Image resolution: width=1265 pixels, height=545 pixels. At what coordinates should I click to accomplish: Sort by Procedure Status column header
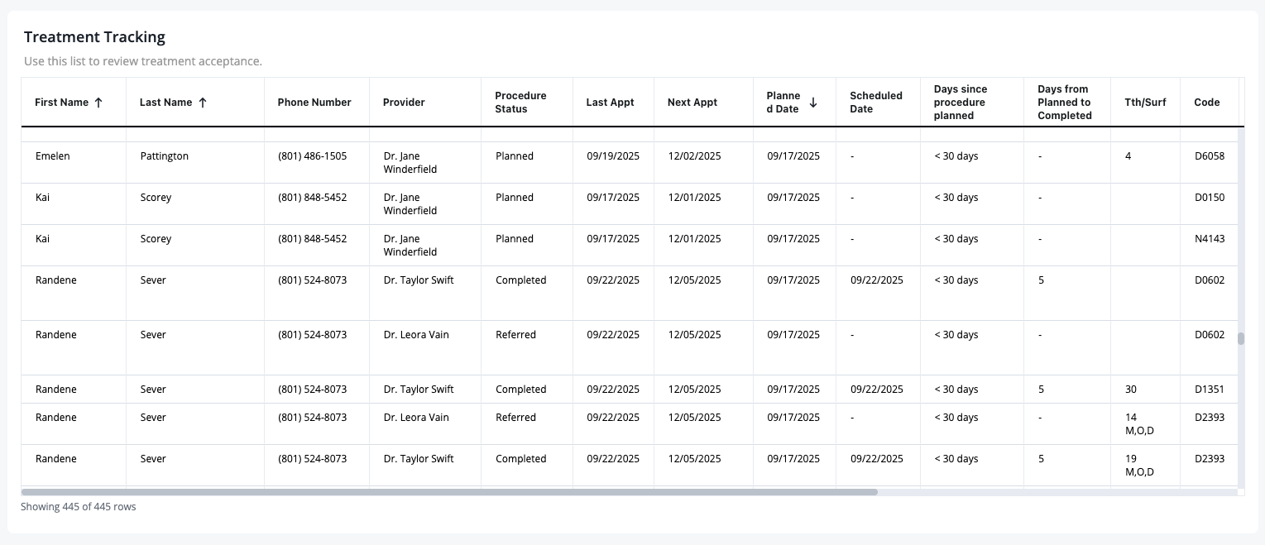[520, 103]
